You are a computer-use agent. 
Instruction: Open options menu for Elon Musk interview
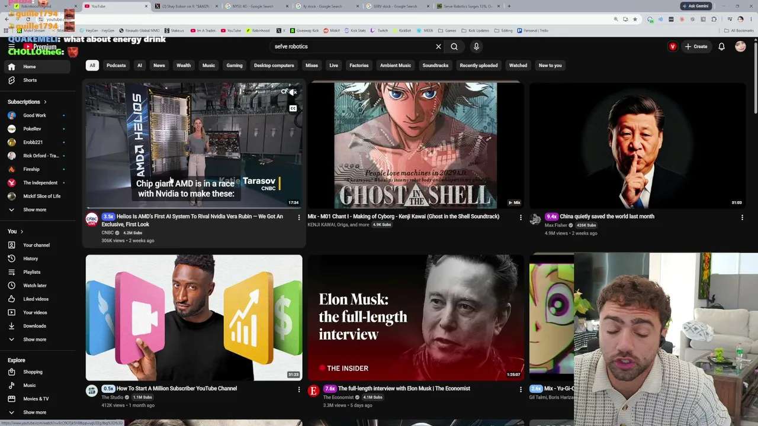pyautogui.click(x=521, y=389)
